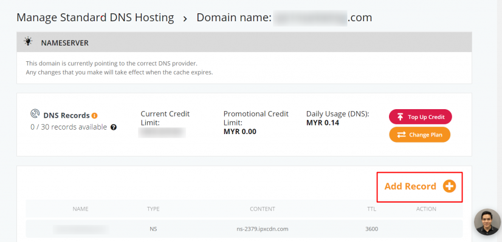The image size is (502, 242).
Task: Sort by the TYPE column header
Action: coord(153,209)
